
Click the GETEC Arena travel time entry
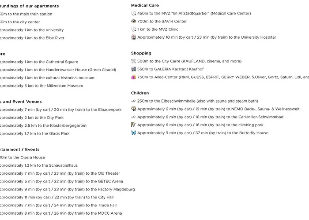(62, 181)
